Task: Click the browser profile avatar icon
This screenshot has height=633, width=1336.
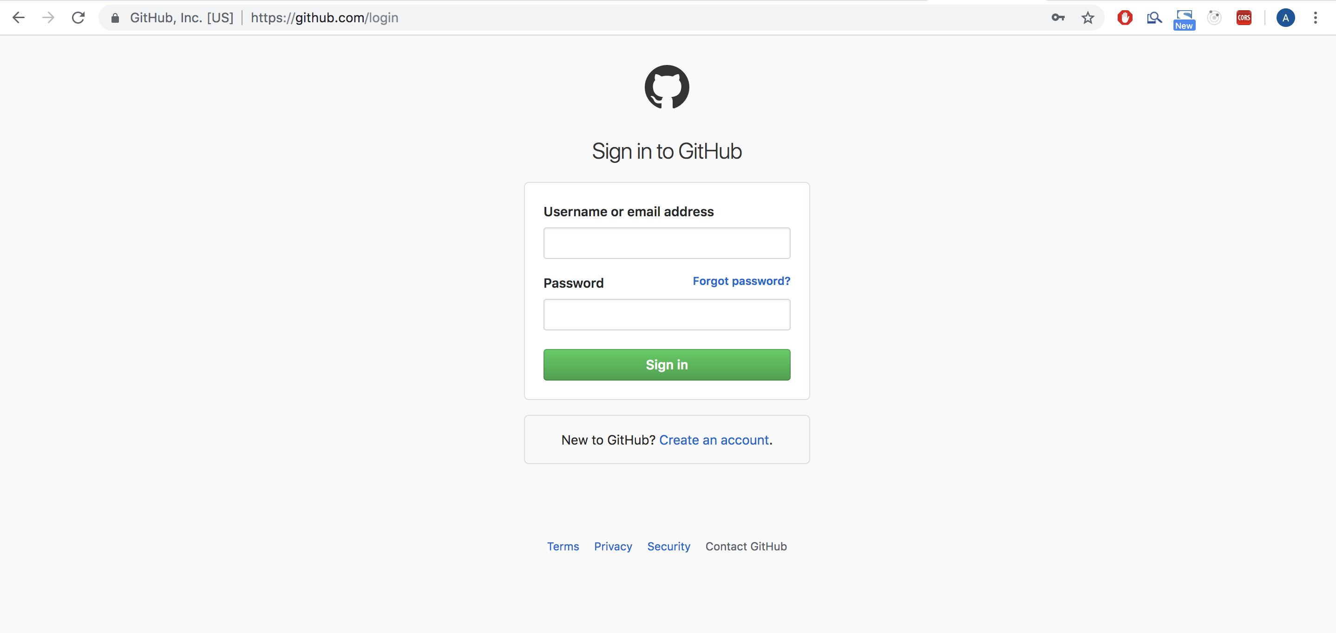Action: (x=1286, y=17)
